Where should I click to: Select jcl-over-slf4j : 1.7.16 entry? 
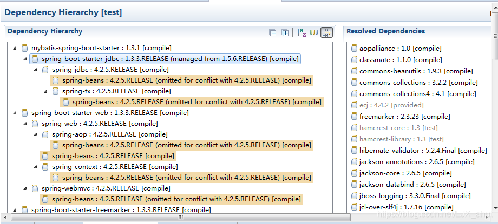pyautogui.click(x=402, y=207)
